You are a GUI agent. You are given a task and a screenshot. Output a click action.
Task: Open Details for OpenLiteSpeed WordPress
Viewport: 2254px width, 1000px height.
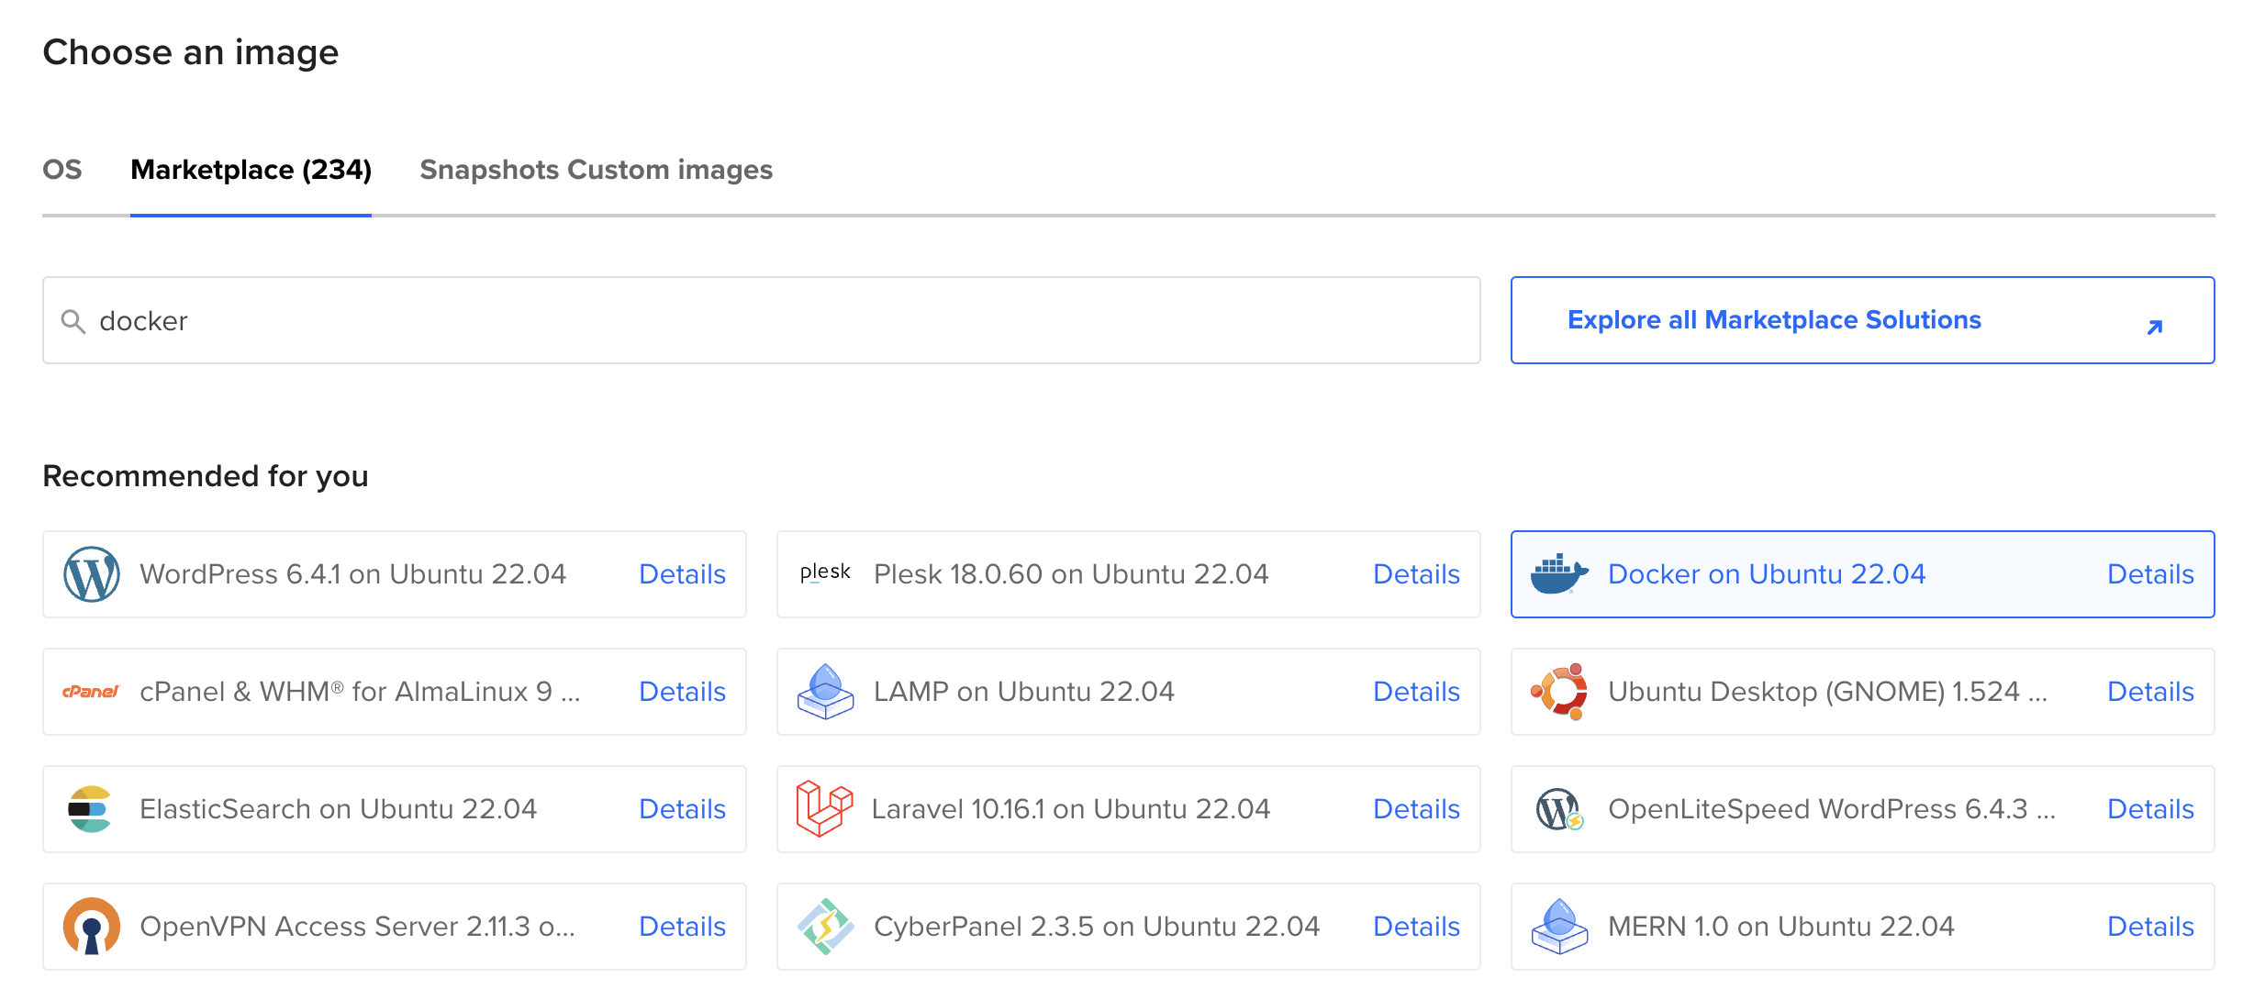(x=2150, y=809)
